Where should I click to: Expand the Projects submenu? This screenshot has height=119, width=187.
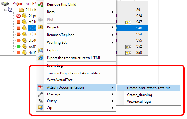pos(113,27)
